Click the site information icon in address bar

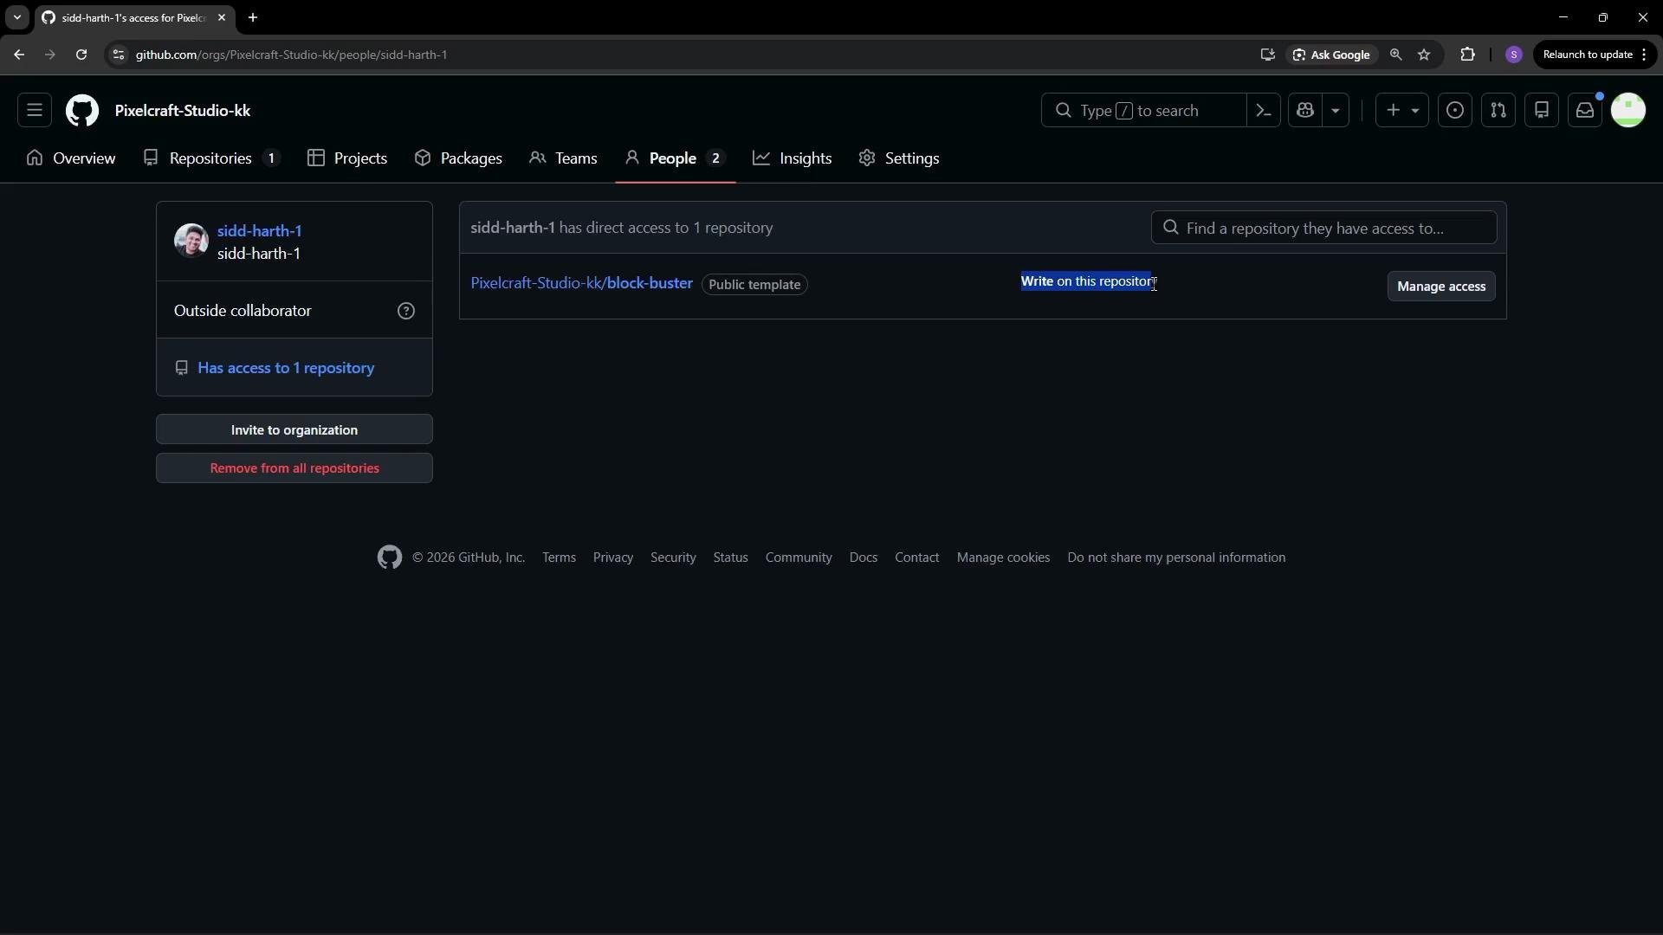click(x=119, y=55)
